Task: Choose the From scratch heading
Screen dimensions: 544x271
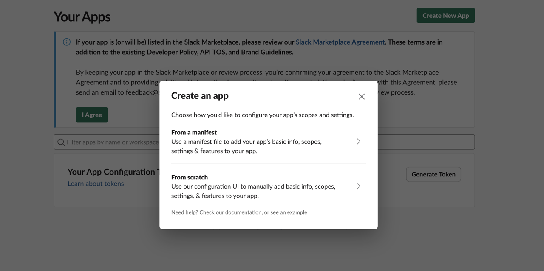Action: pos(190,177)
